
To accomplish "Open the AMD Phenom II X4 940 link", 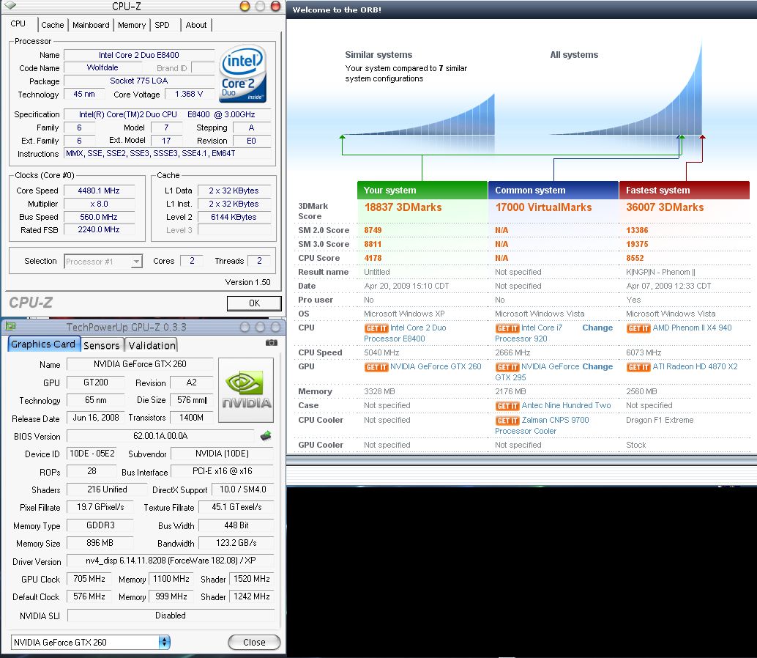I will (x=692, y=328).
